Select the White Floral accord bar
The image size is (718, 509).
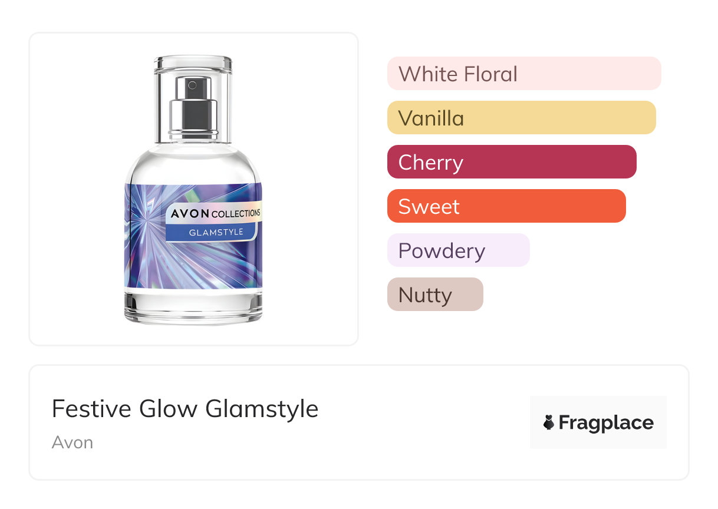(523, 74)
